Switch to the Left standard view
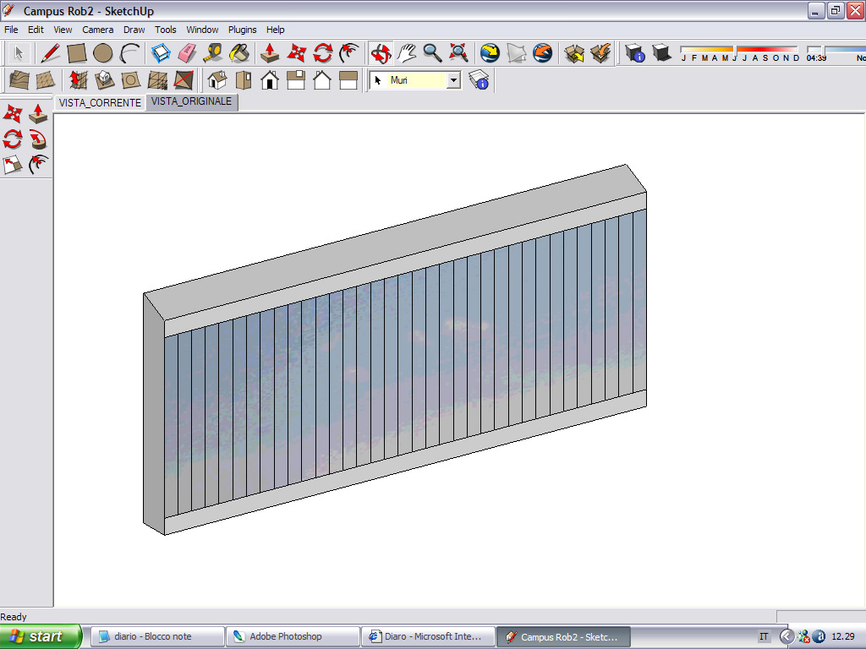Image resolution: width=866 pixels, height=649 pixels. (x=348, y=80)
